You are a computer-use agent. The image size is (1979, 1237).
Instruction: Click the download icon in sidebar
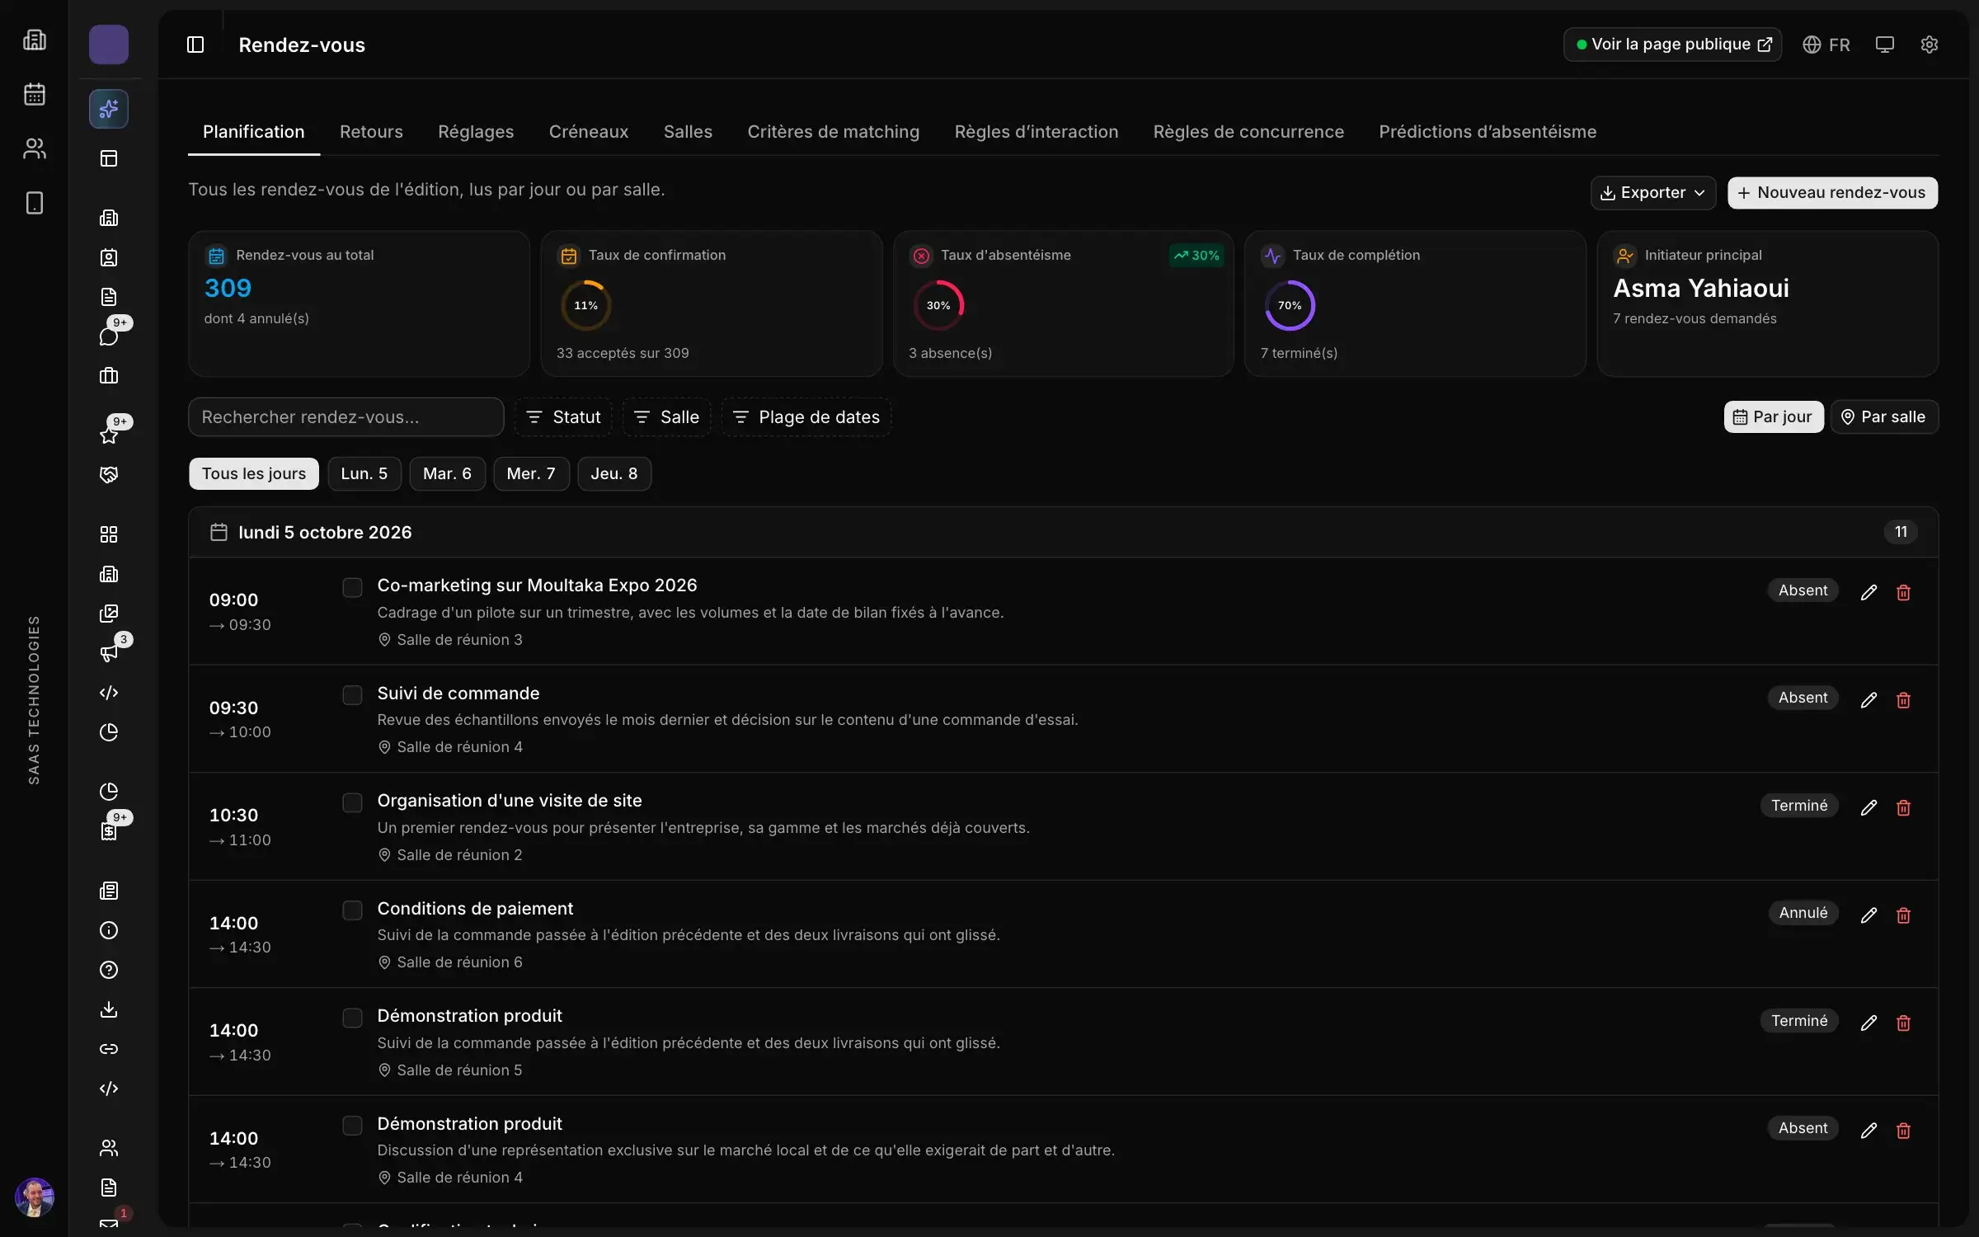109,1009
